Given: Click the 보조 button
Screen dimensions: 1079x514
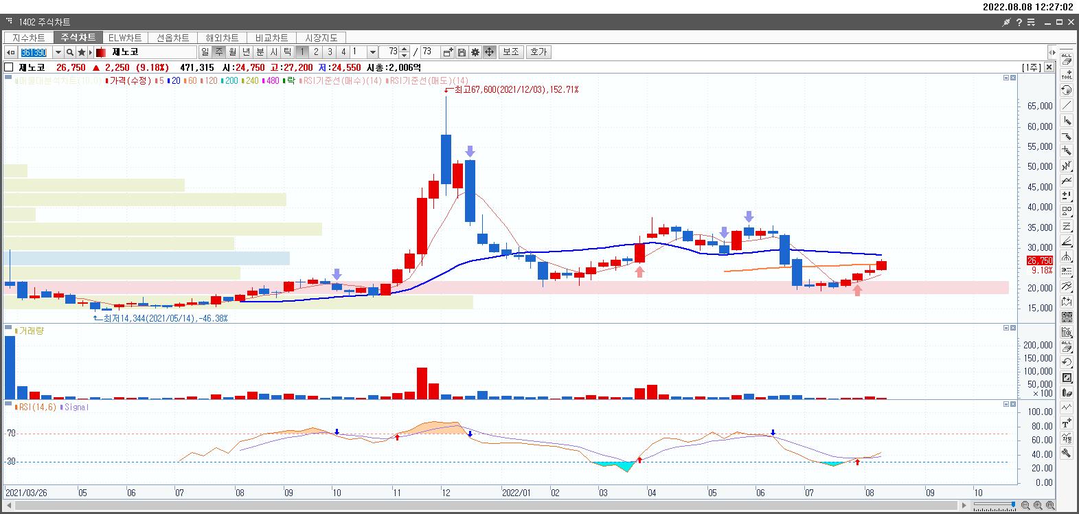Looking at the screenshot, I should [x=510, y=52].
